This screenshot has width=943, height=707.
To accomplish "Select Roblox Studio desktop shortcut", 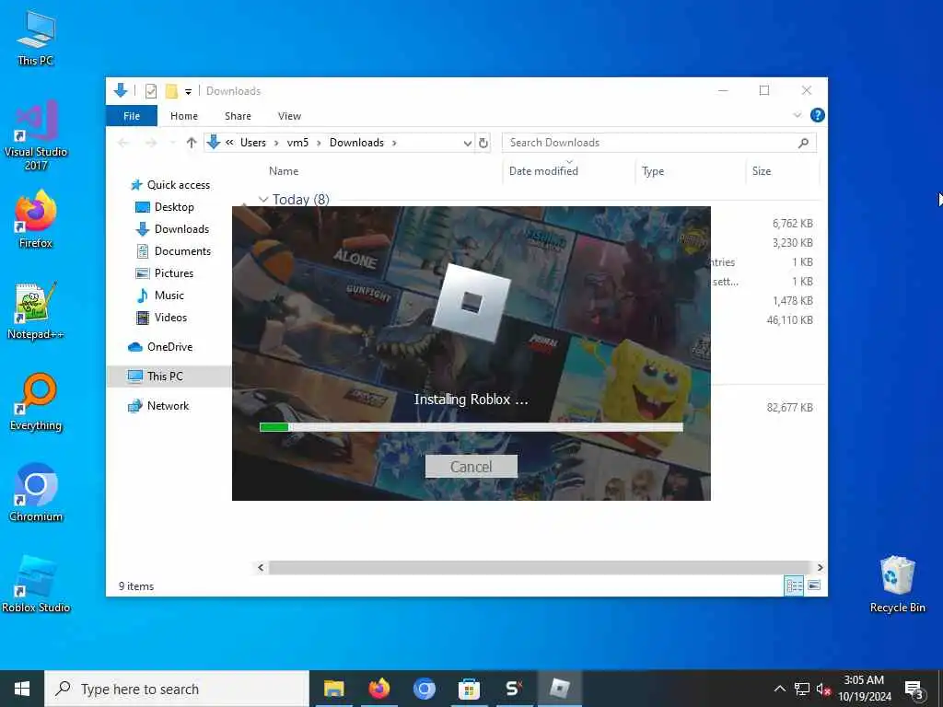I will pos(36,585).
